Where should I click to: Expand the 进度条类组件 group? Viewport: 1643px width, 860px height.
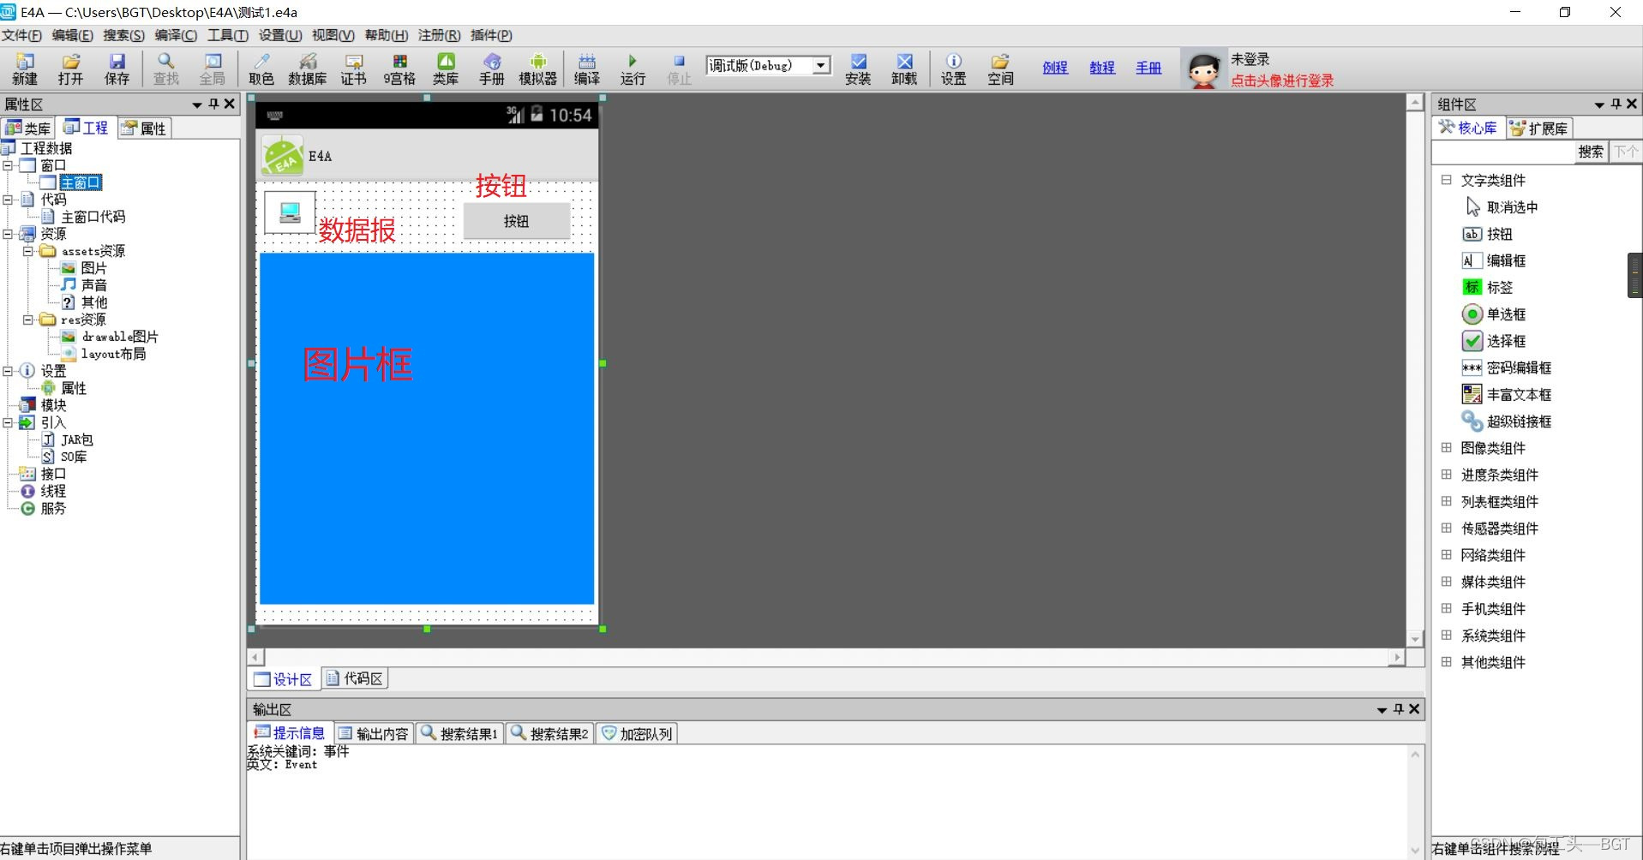(x=1446, y=474)
